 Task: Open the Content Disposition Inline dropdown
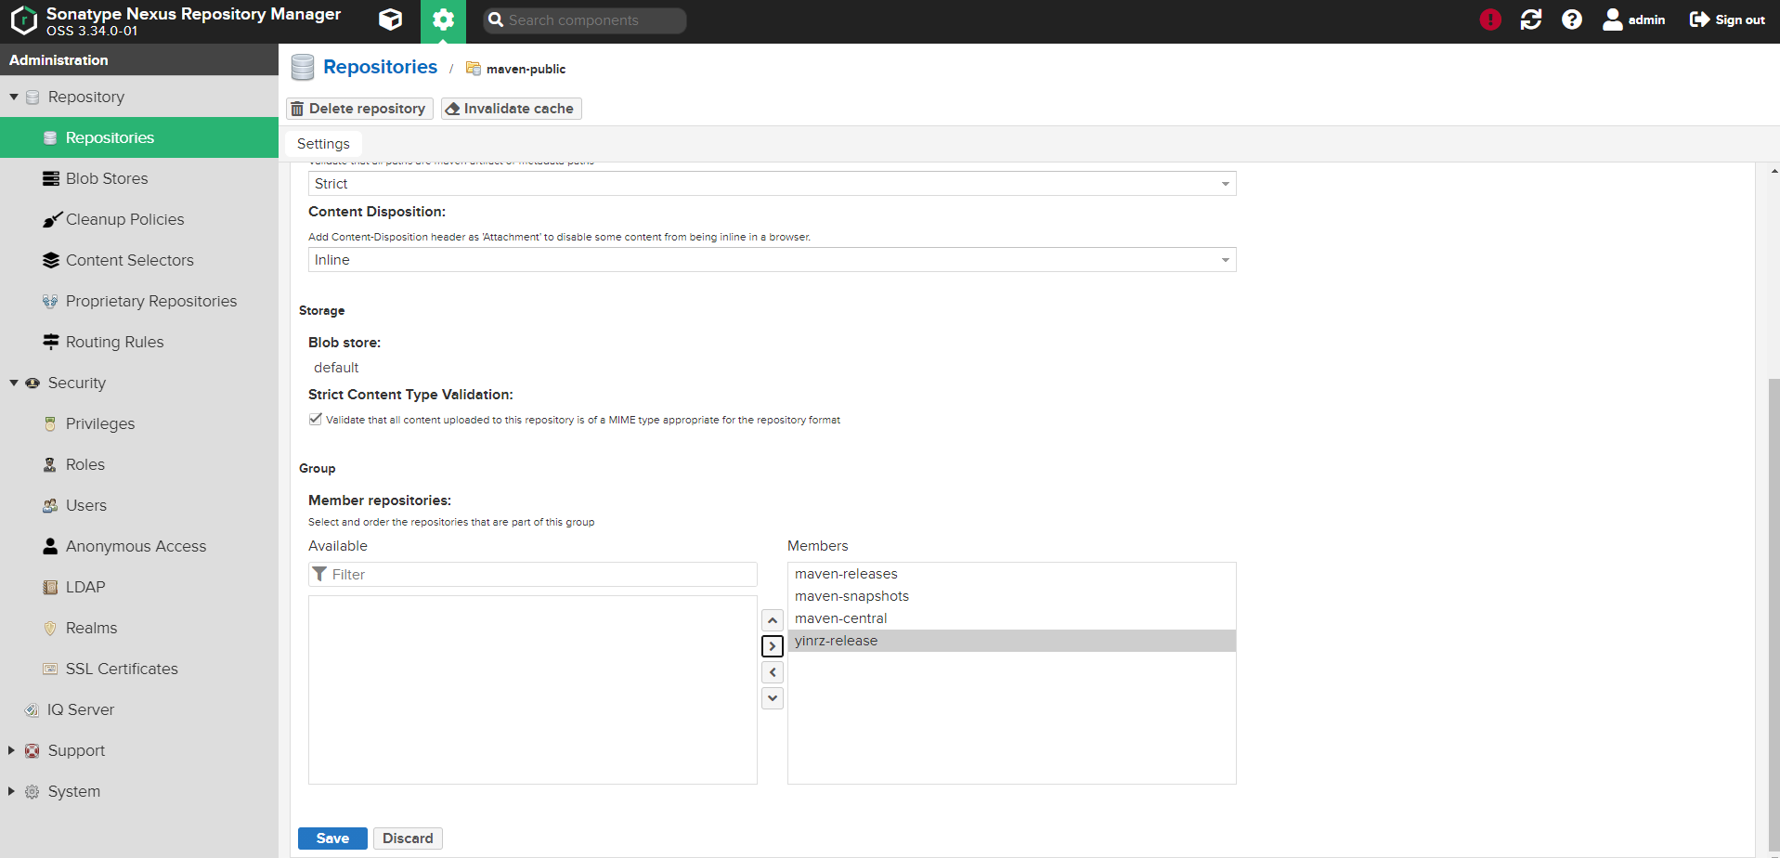coord(772,260)
